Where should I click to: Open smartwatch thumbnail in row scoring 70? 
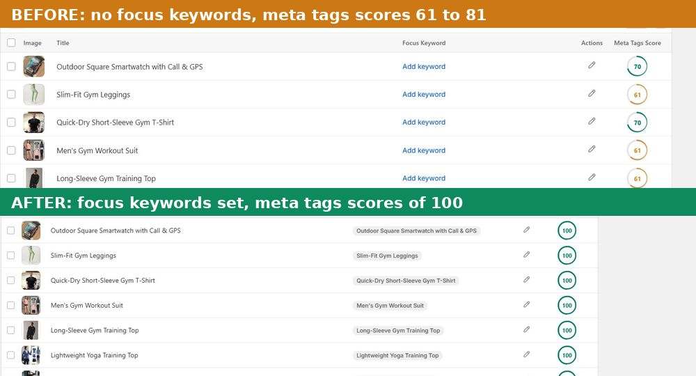[33, 67]
